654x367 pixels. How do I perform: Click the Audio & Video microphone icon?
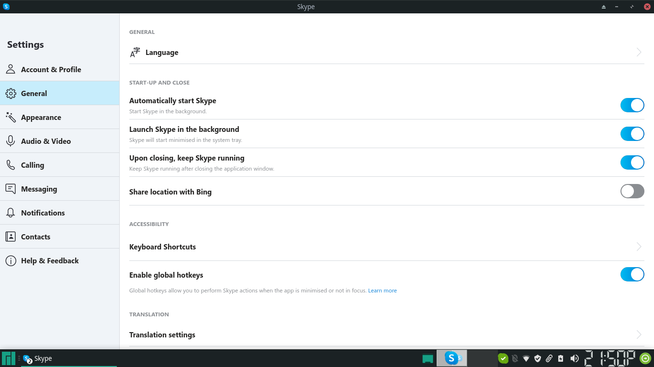[11, 141]
